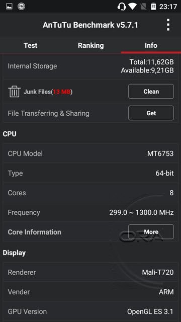Clean the 13 MB junk files

[151, 92]
